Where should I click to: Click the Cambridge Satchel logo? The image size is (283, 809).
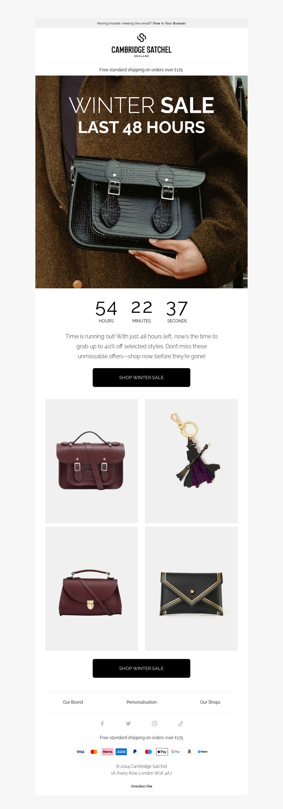(x=141, y=45)
